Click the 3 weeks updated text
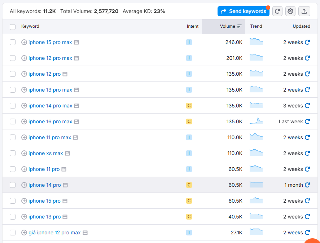The image size is (320, 243). pos(293,106)
